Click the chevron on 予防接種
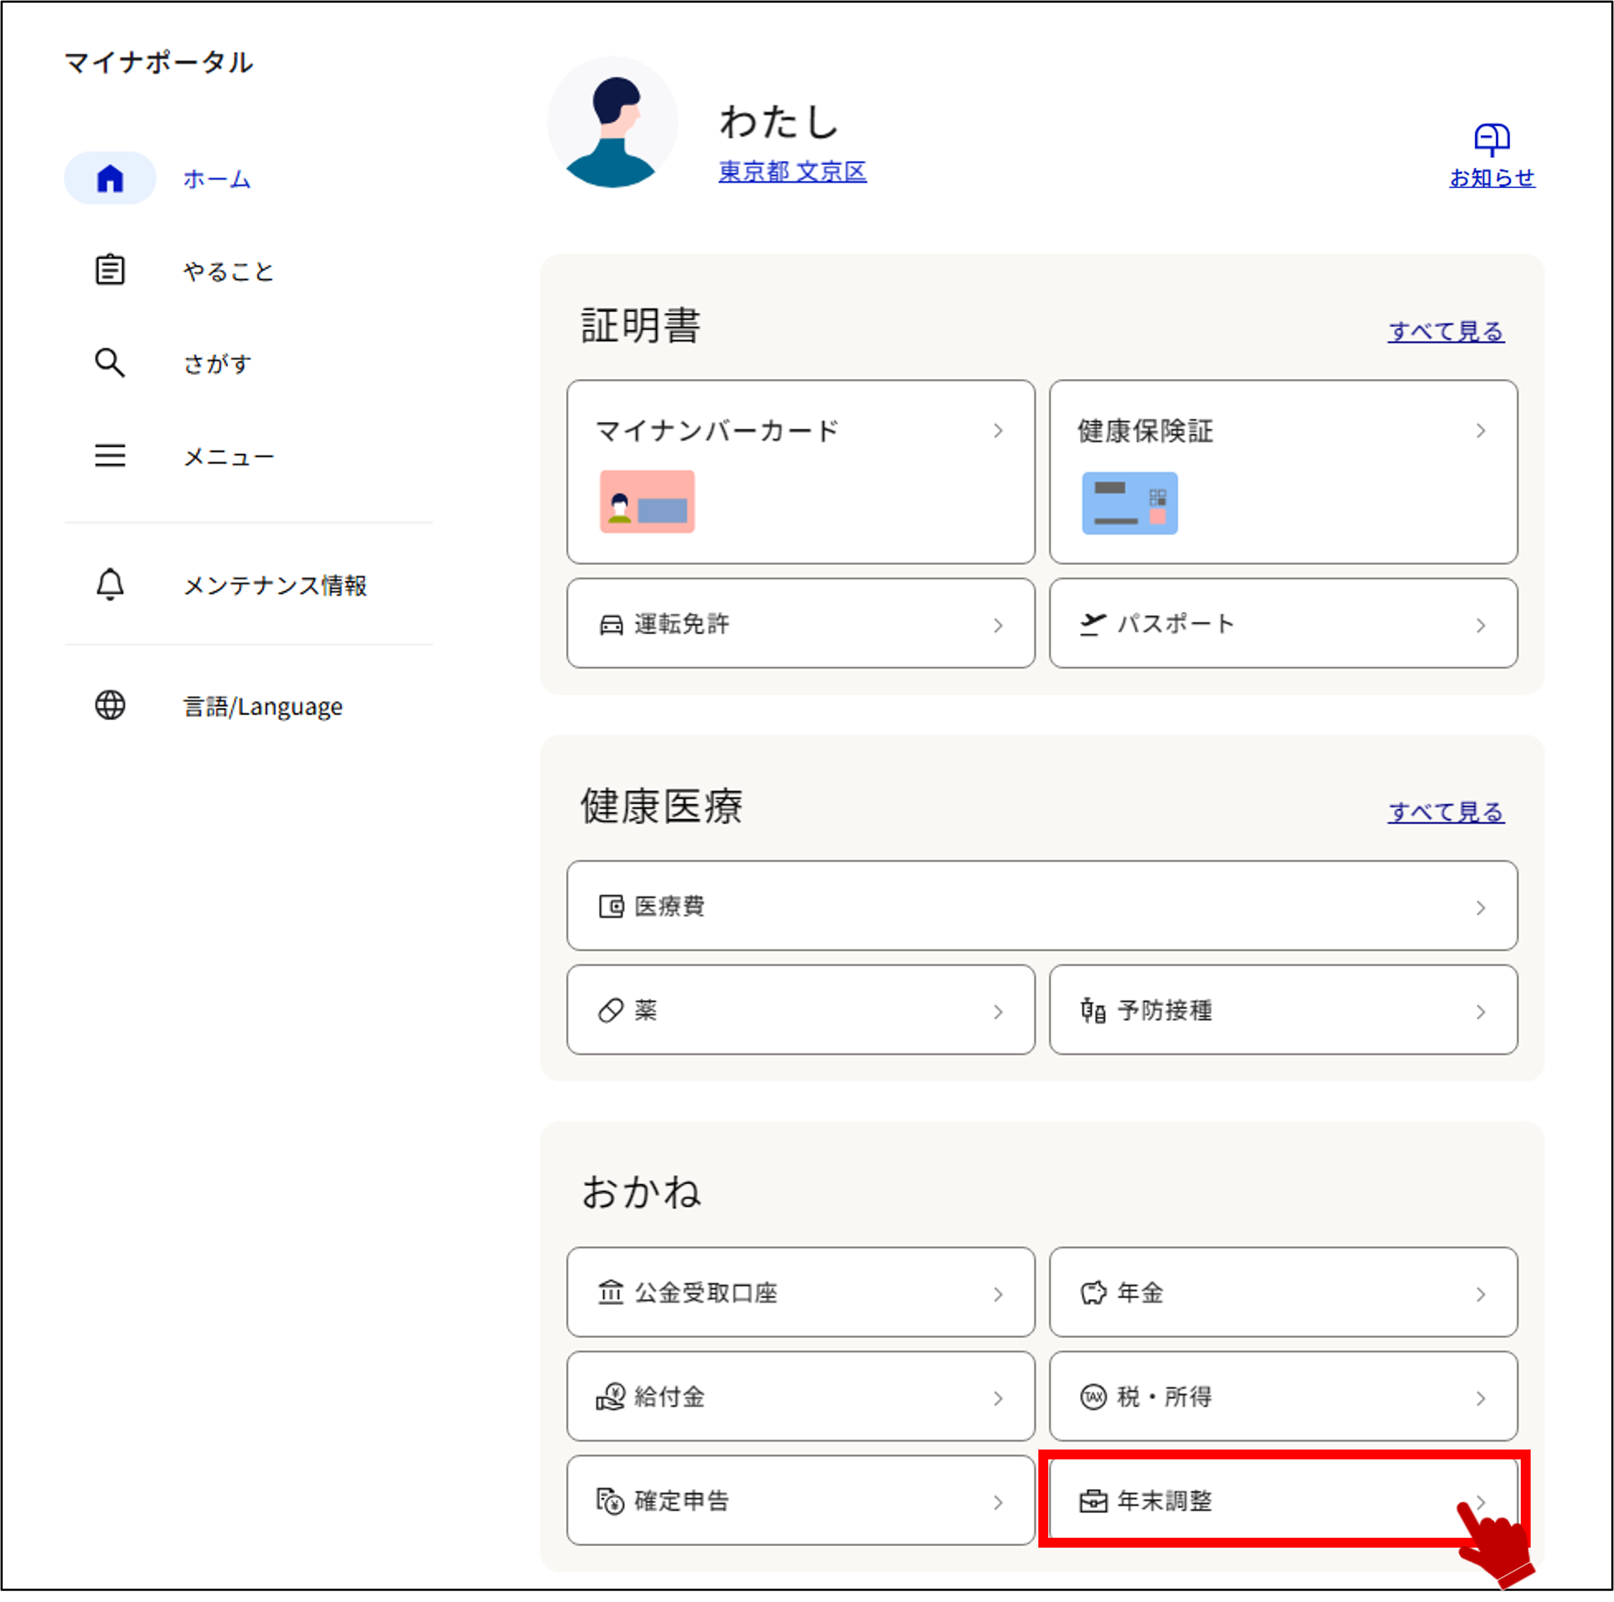The height and width of the screenshot is (1602, 1614). (1481, 1012)
